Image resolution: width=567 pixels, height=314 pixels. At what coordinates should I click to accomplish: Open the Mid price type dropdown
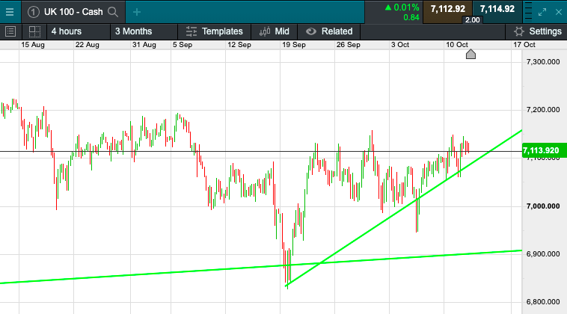pyautogui.click(x=274, y=31)
